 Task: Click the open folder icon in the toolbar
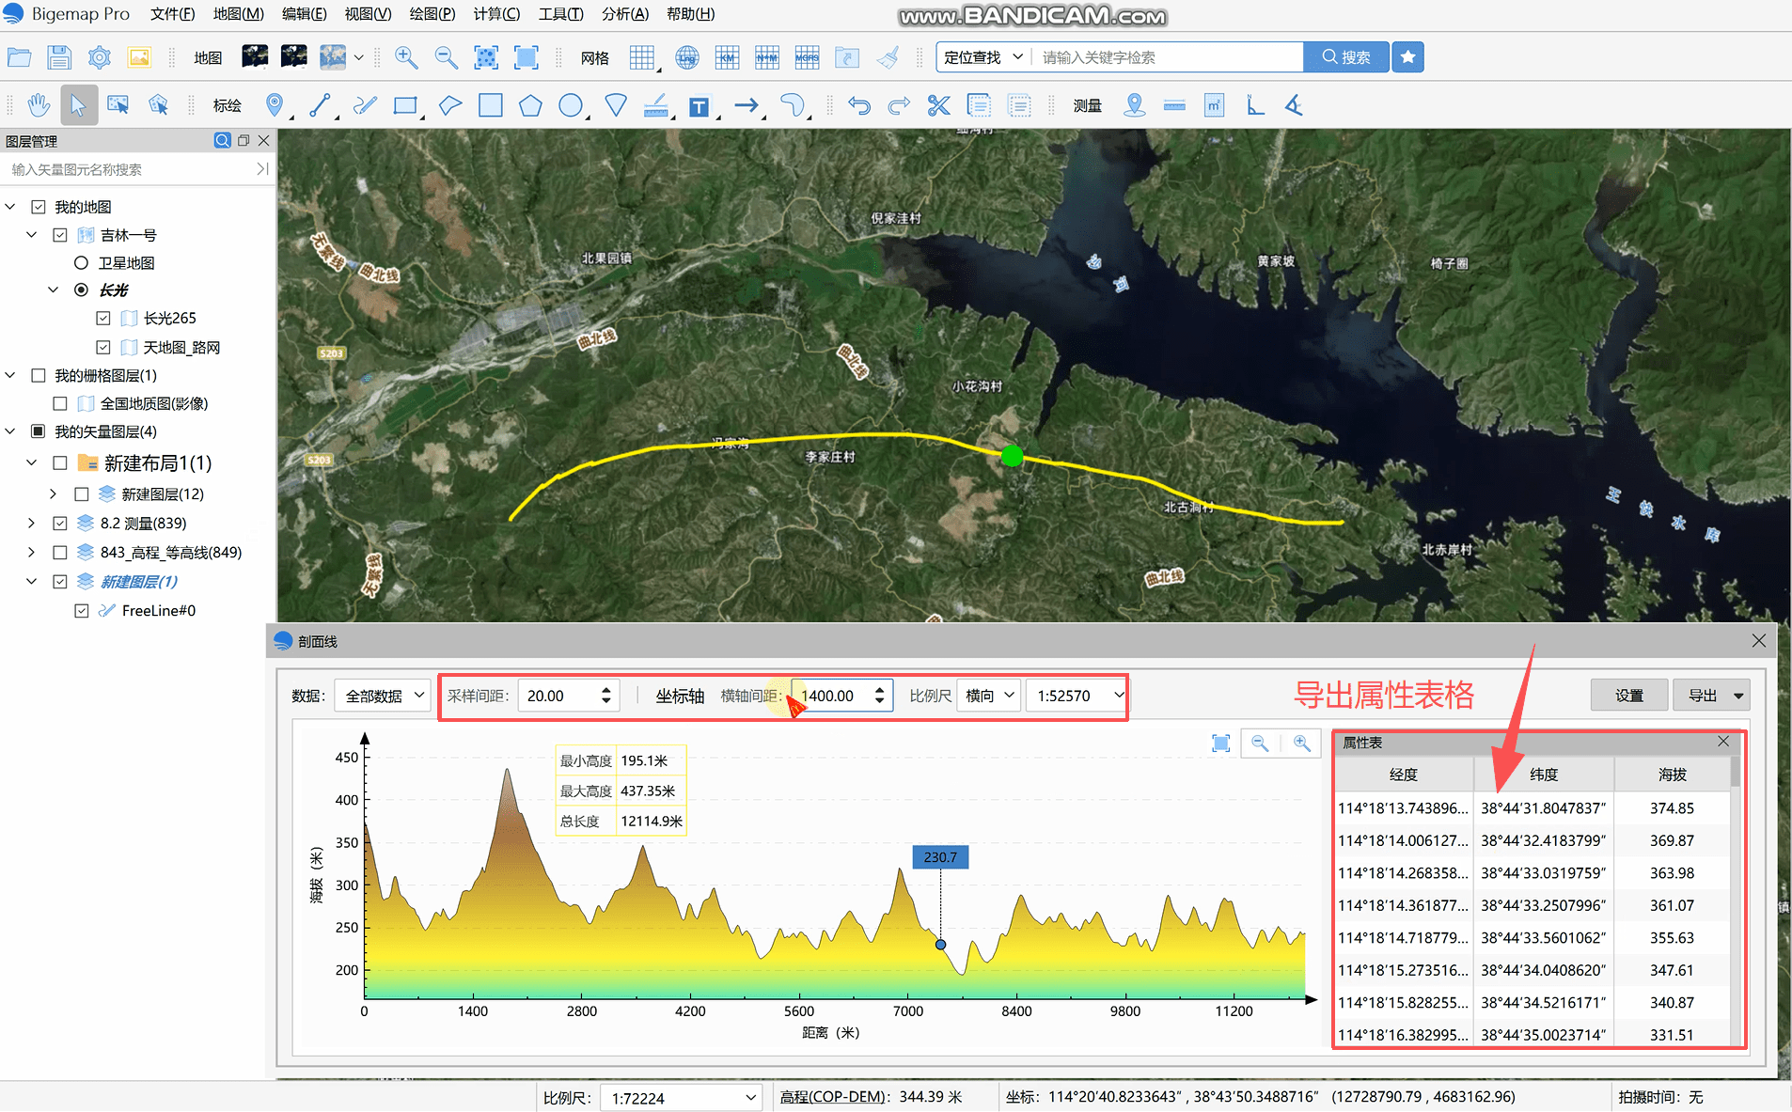click(19, 57)
